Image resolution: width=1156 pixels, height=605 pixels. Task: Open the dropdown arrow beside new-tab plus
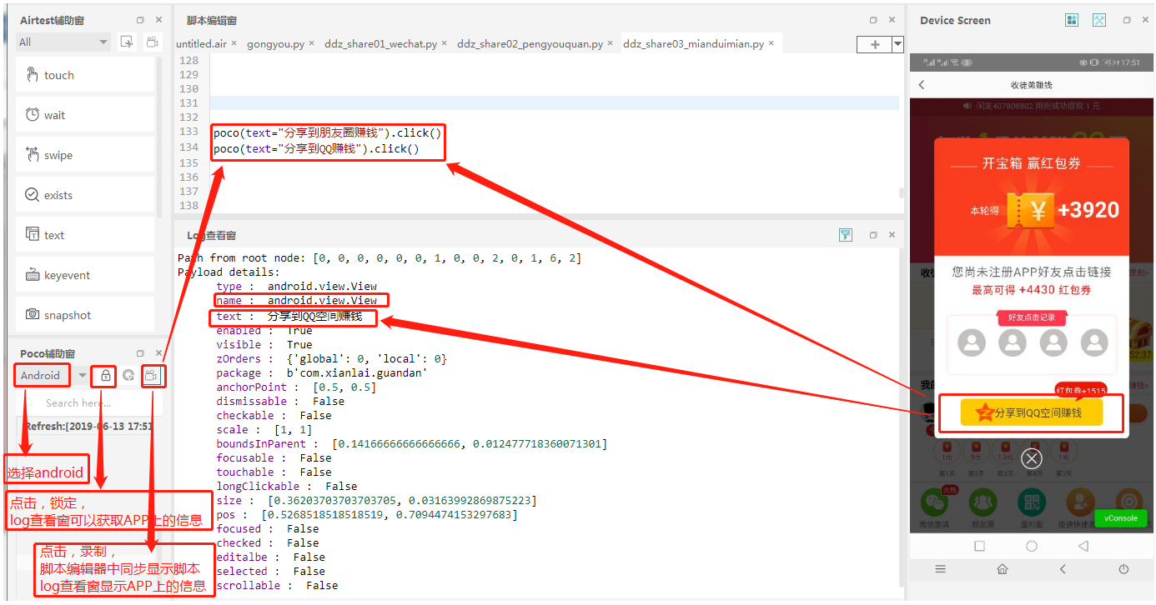[897, 44]
